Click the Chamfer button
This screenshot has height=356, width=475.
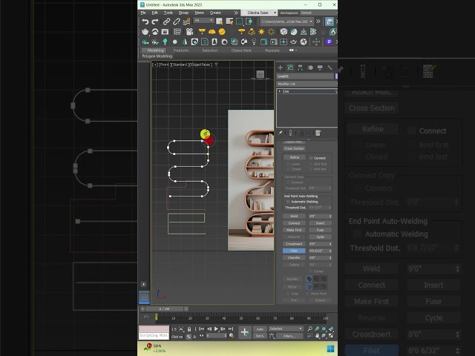(x=294, y=257)
